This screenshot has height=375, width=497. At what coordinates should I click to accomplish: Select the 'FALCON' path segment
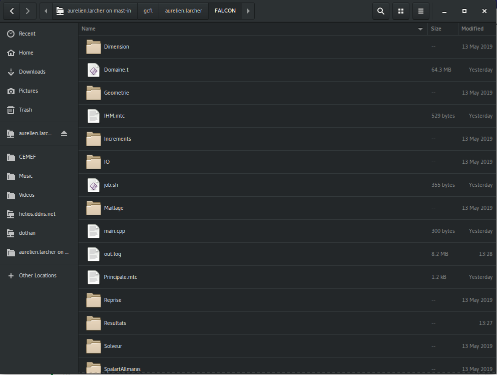(225, 11)
